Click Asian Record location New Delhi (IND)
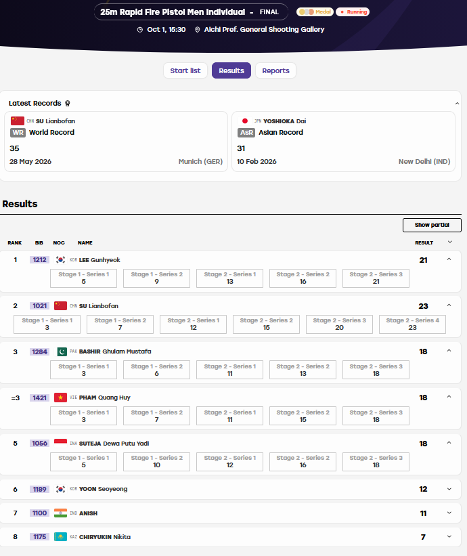The height and width of the screenshot is (556, 467). click(424, 162)
